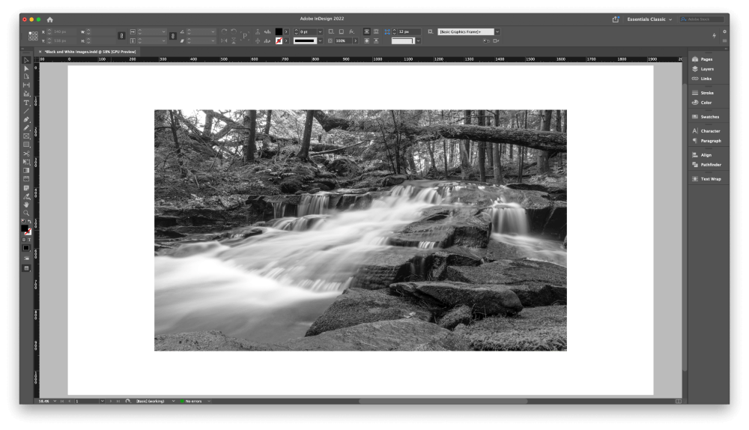Open the Character panel
The width and height of the screenshot is (749, 430).
[706, 131]
